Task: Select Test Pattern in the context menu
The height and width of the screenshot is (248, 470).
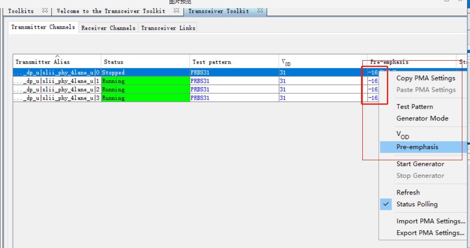Action: coord(414,106)
